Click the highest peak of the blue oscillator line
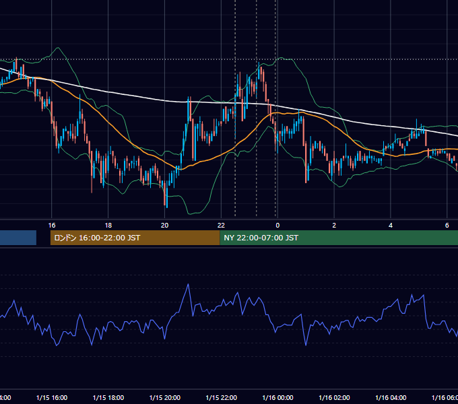 pos(188,284)
